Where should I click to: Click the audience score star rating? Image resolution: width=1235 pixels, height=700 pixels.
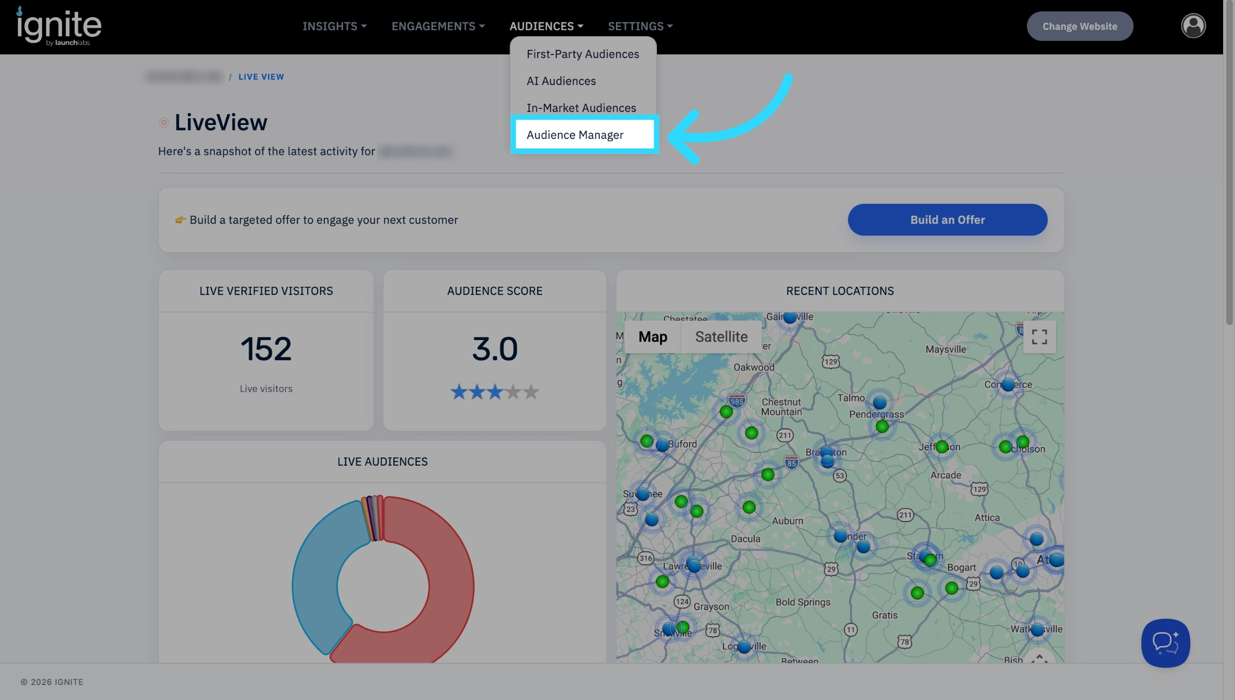click(x=495, y=392)
